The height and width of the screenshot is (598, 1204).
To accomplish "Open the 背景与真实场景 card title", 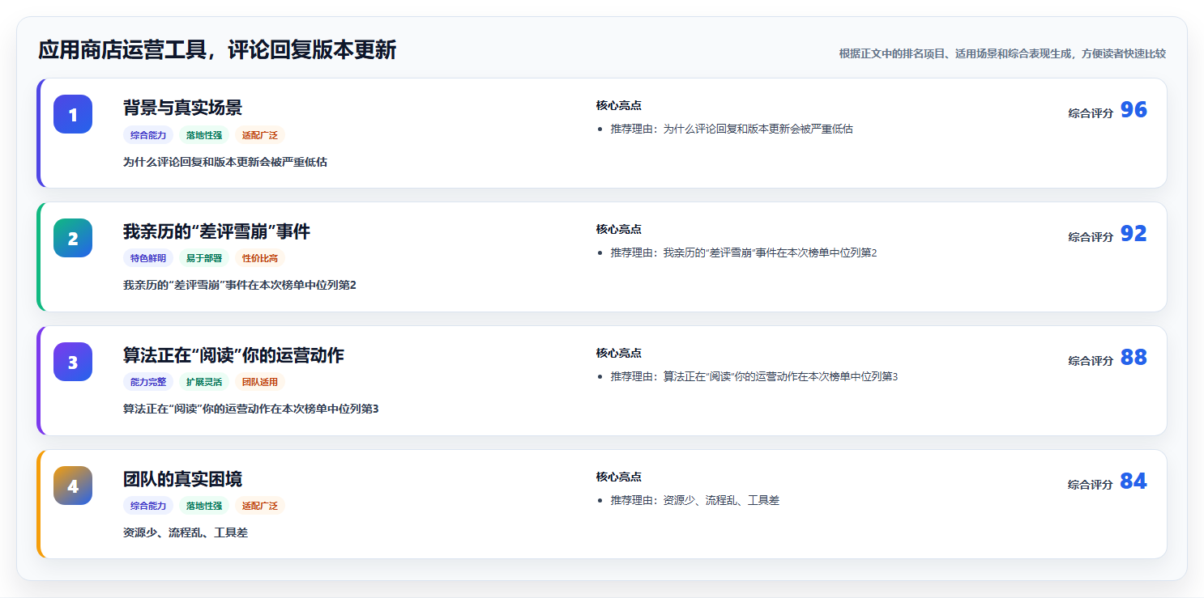I will pos(182,108).
